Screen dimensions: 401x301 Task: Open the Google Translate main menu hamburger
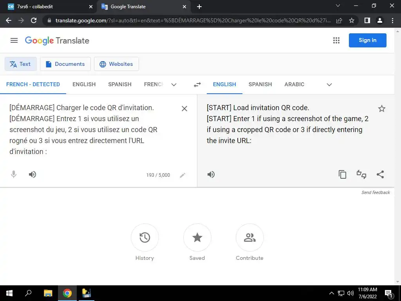[14, 40]
